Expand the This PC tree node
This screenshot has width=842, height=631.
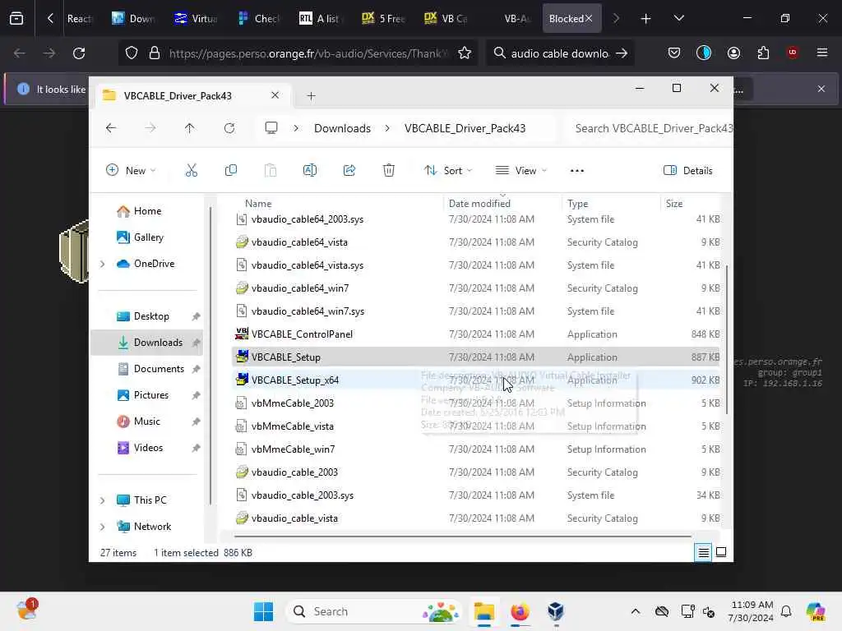(103, 500)
